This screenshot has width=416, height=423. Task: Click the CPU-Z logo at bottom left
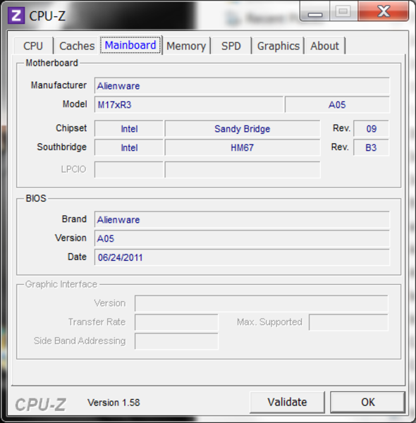click(40, 405)
